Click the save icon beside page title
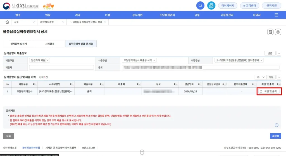The image size is (286, 156). pos(270,32)
